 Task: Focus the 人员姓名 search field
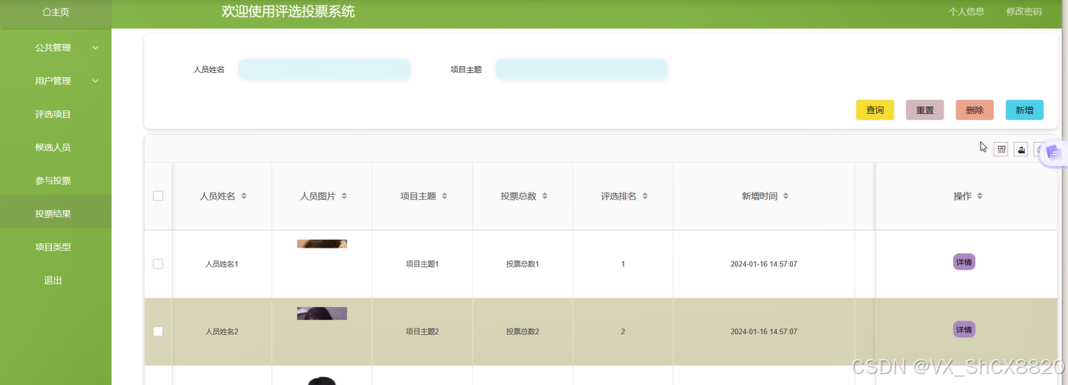[x=325, y=69]
